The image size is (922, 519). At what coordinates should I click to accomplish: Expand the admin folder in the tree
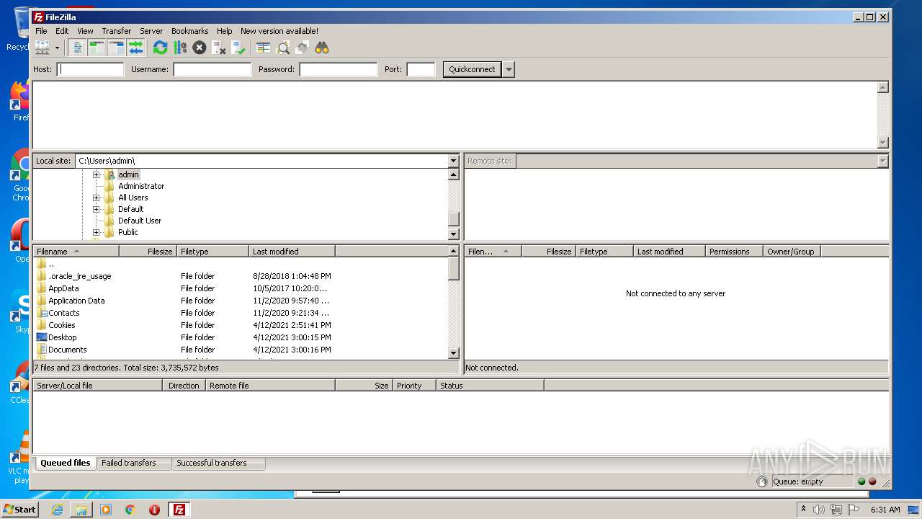tap(96, 174)
